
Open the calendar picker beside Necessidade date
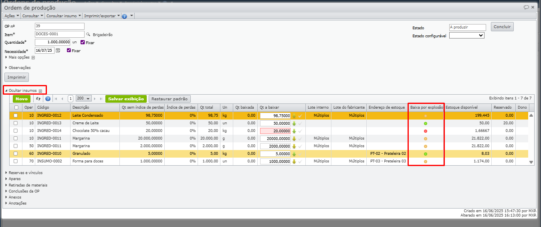click(x=58, y=51)
